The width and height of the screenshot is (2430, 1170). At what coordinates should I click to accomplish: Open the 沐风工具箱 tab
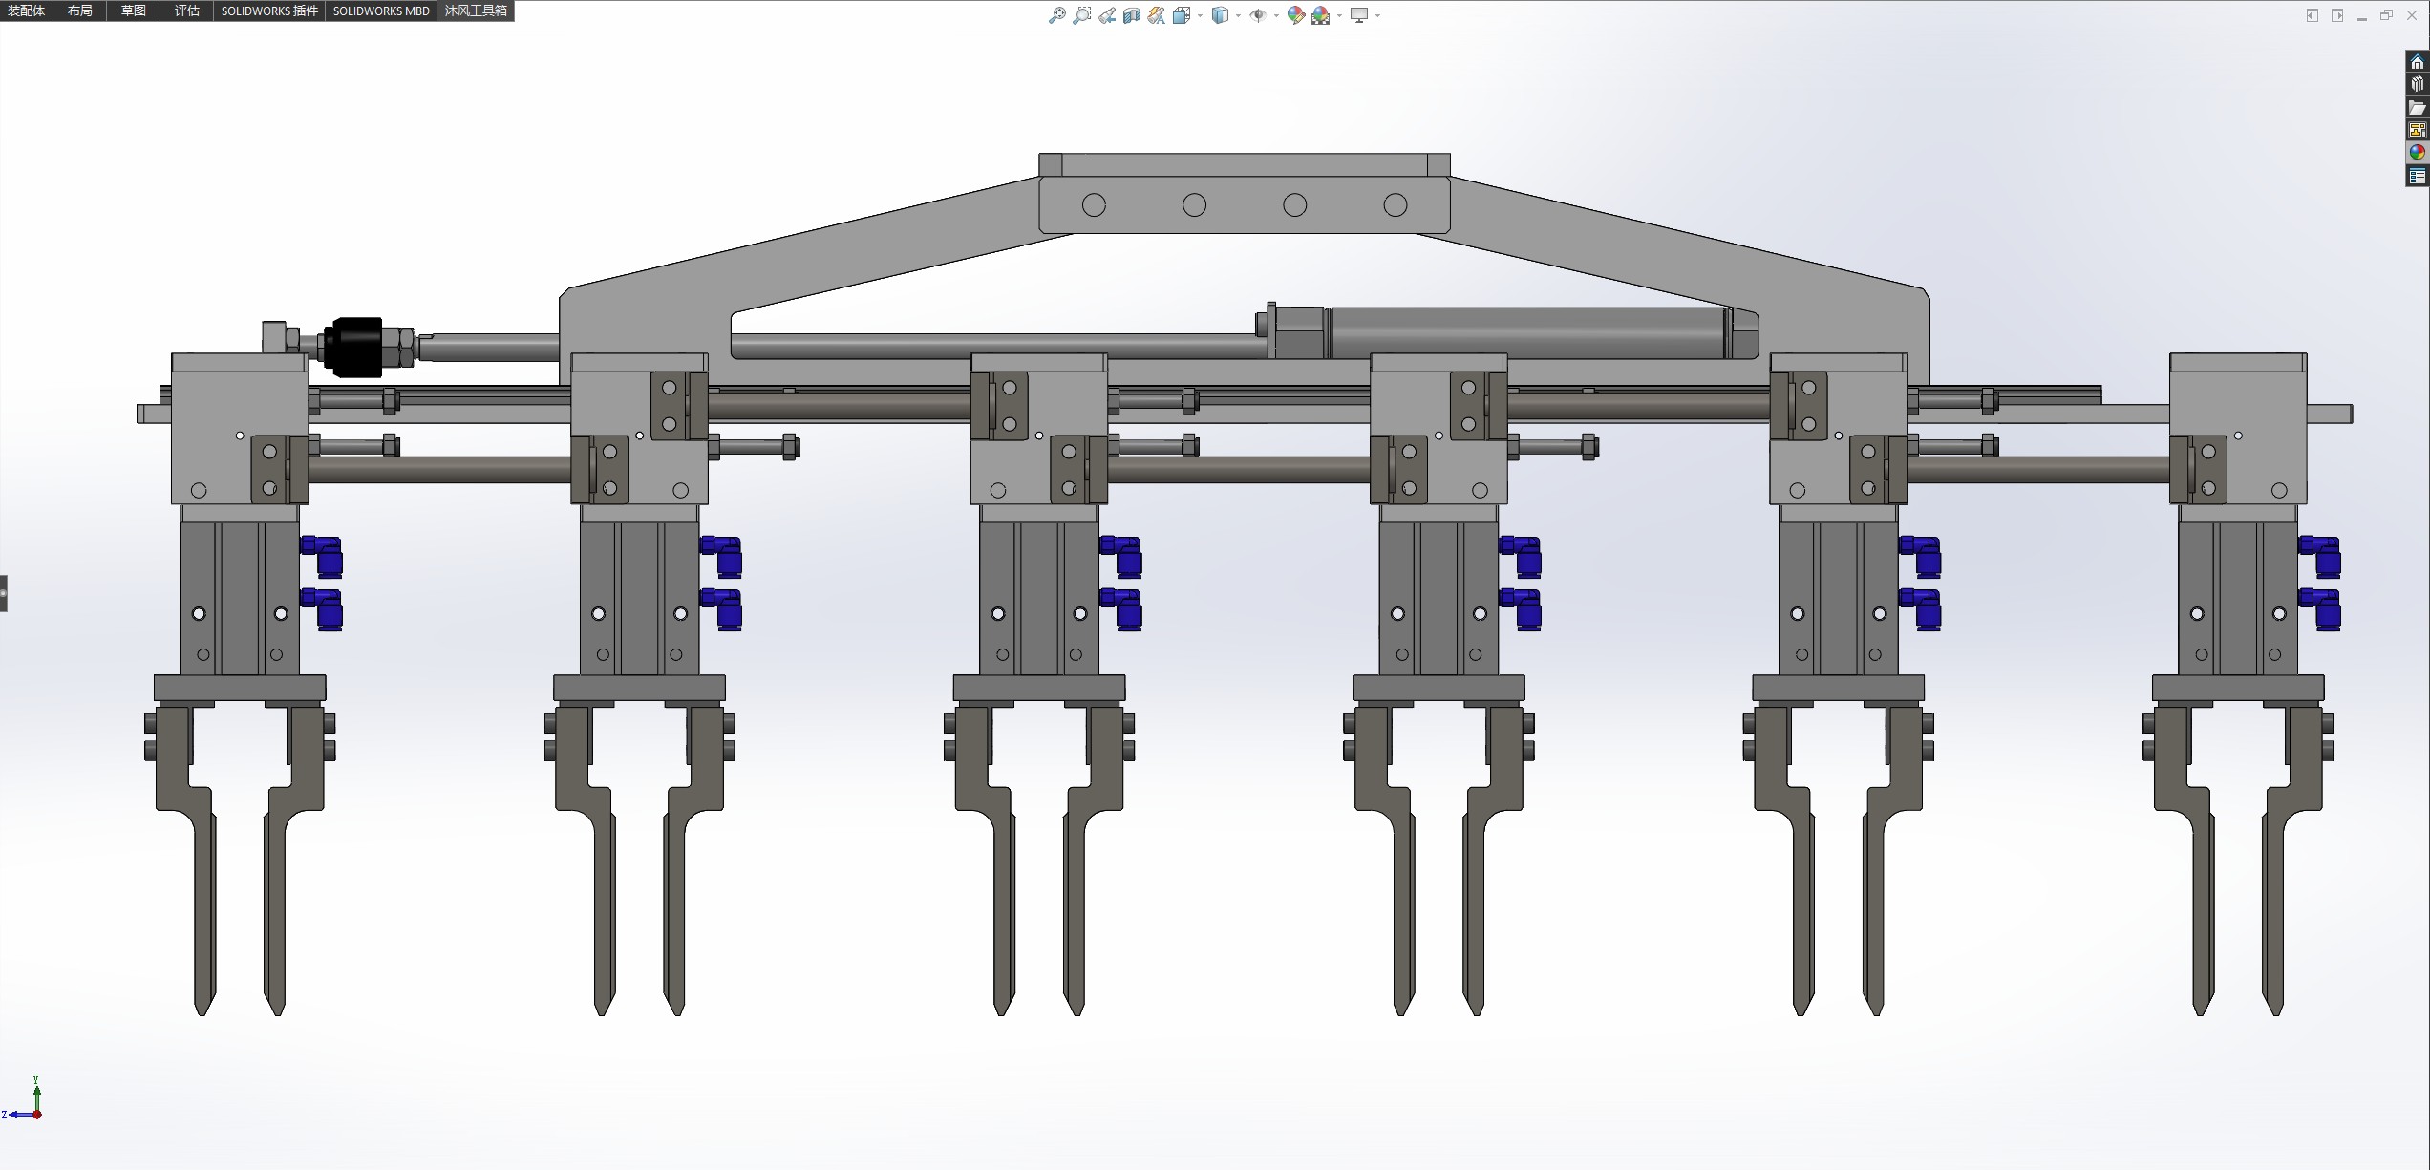click(x=476, y=11)
